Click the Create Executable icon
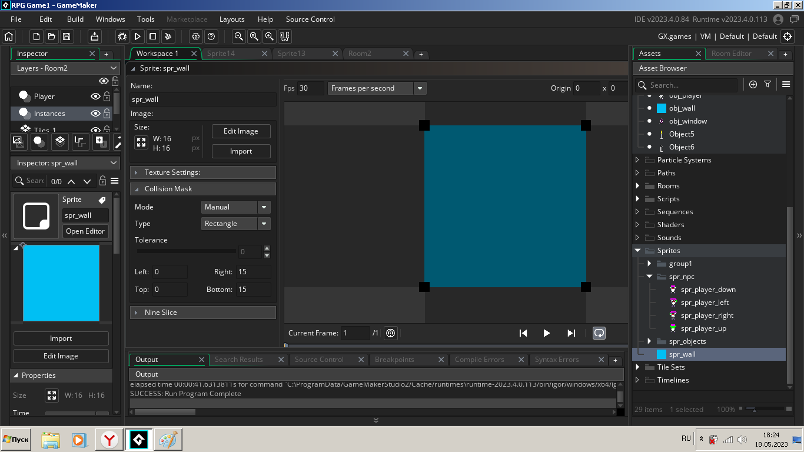Screen dimensions: 804x452 [x=94, y=36]
